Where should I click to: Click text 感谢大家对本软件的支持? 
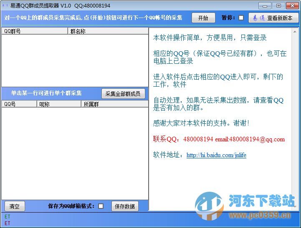(201, 123)
